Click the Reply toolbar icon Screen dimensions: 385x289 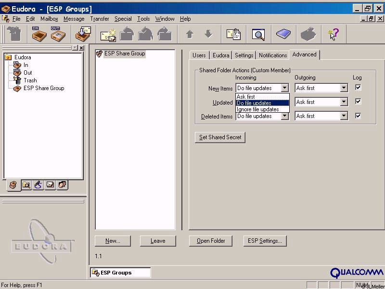click(x=127, y=34)
